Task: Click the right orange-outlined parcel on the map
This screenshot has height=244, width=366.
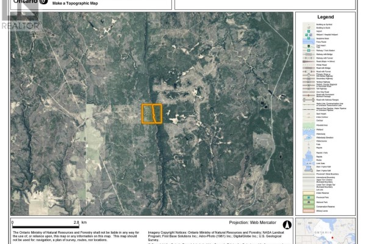Action: pos(157,113)
